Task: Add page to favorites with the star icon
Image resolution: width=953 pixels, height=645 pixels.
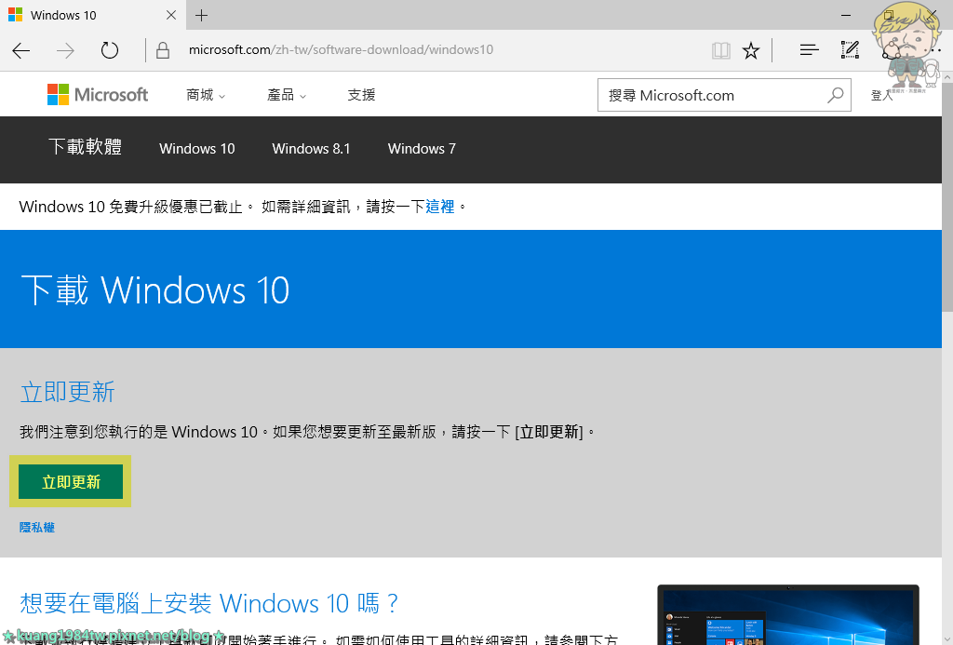Action: 751,50
